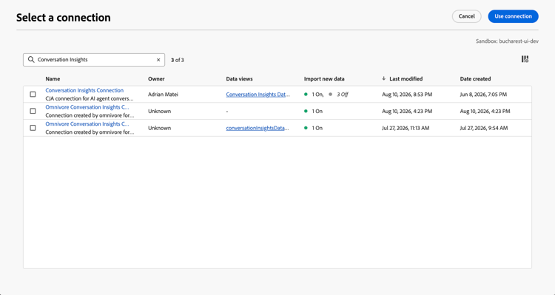Click the Last modified sort arrow

pos(383,78)
